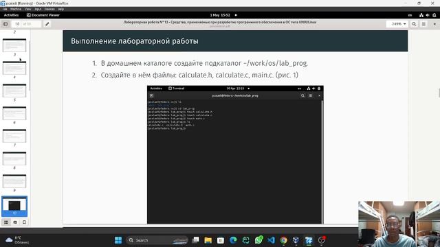Click the sidebar thumbnail scrollbar
Viewport: 440px width, 247px height.
tap(30, 66)
